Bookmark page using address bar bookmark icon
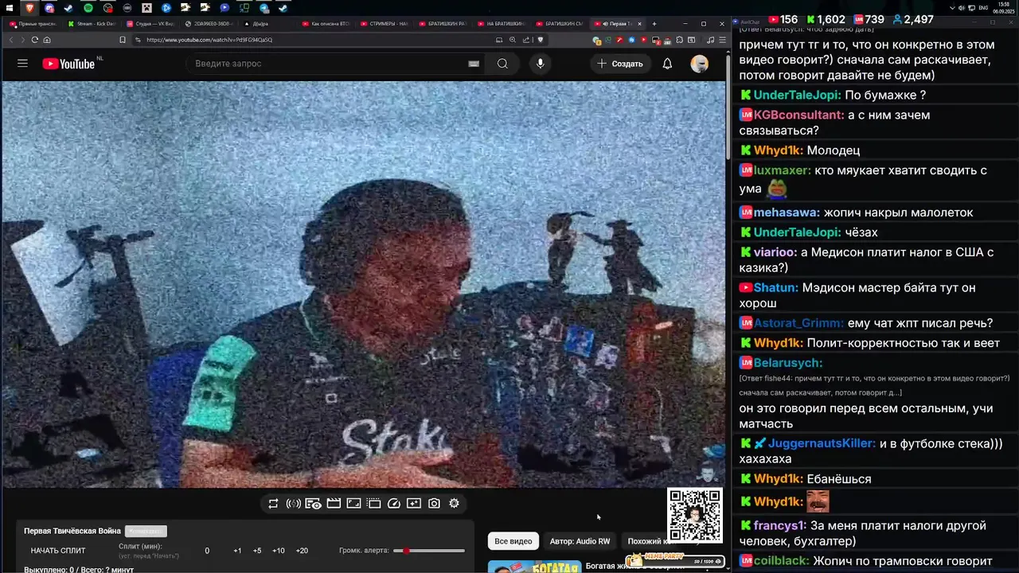The image size is (1019, 573). 122,40
